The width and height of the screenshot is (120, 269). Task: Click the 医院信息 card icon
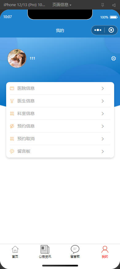pos(12,88)
